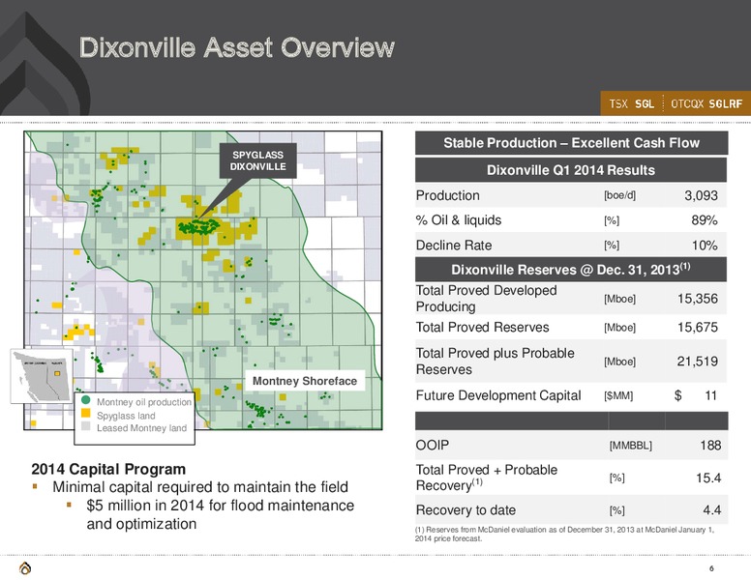This screenshot has height=580, width=751.
Task: Click the Stable Production – Excellent Cash Flow header
Action: click(571, 143)
